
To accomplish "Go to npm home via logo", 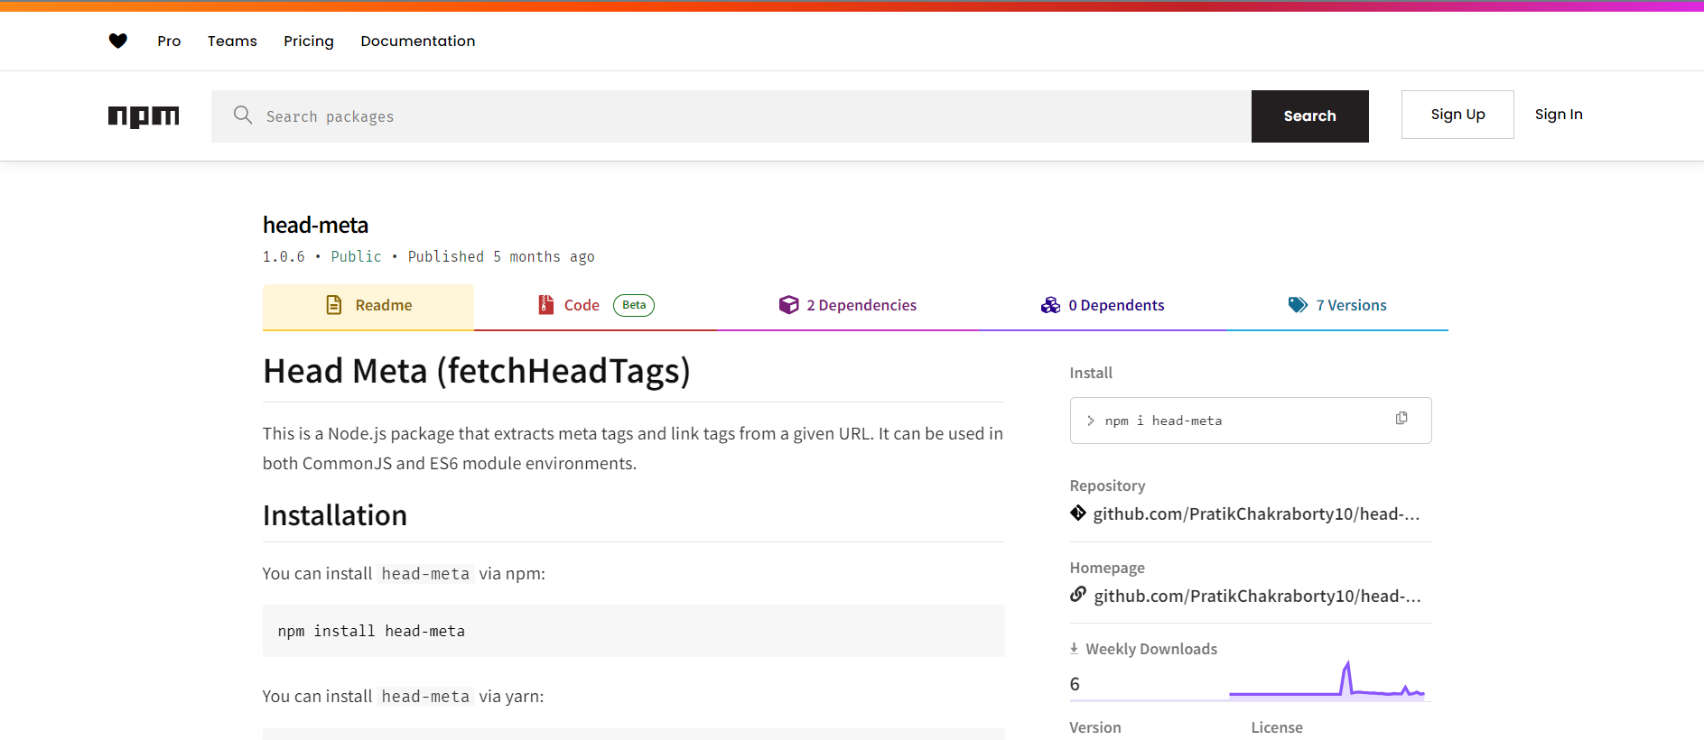I will click(144, 116).
